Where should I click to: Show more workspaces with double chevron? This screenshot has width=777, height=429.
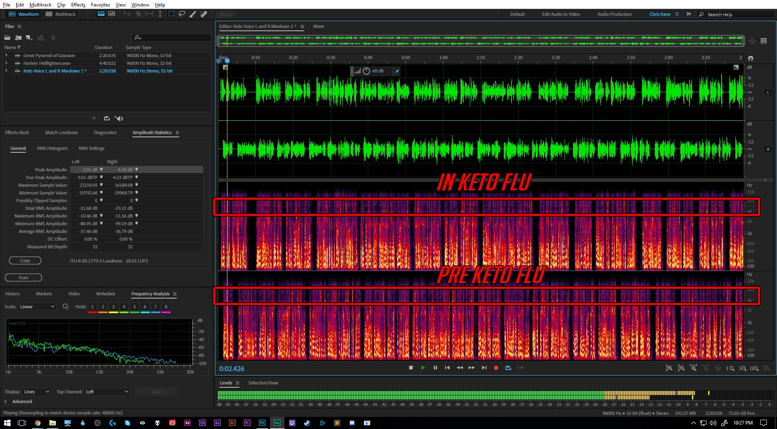689,14
